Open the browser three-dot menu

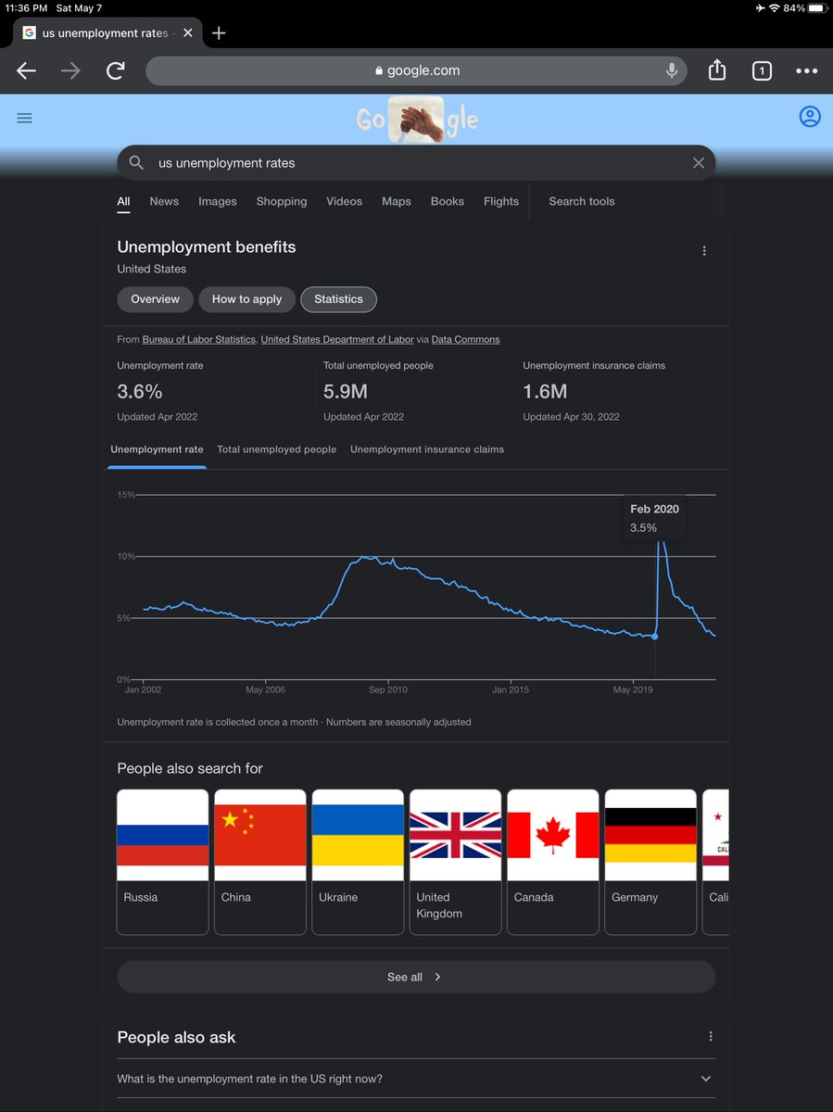tap(807, 70)
